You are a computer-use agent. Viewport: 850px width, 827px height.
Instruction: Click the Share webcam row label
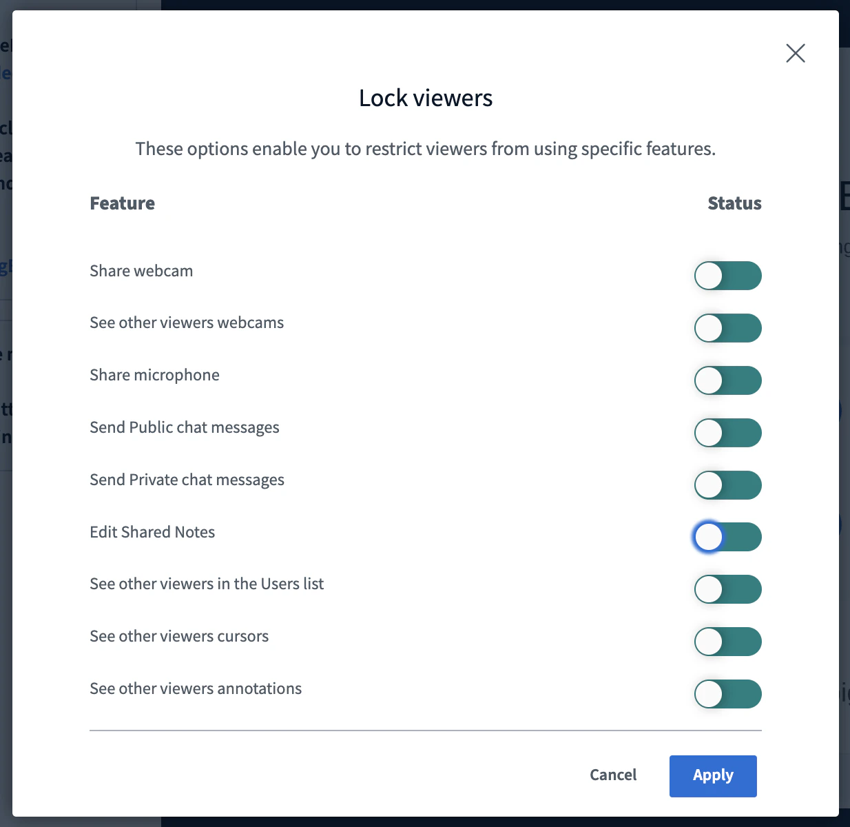(141, 271)
